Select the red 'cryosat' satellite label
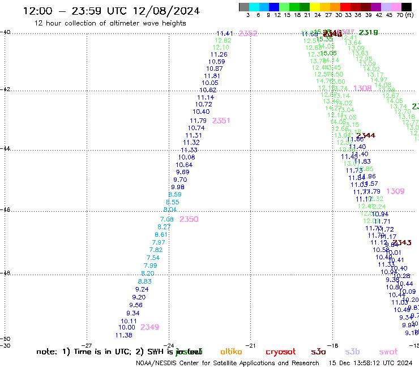This screenshot has width=419, height=368. coord(281,352)
